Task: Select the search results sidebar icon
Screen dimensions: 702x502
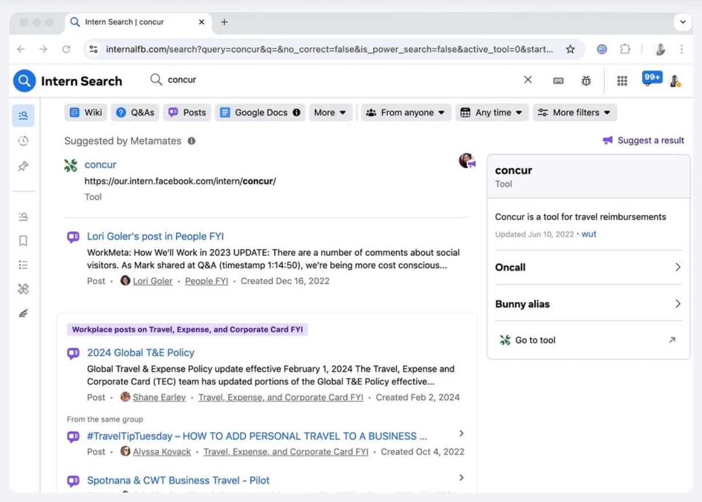Action: (23, 115)
